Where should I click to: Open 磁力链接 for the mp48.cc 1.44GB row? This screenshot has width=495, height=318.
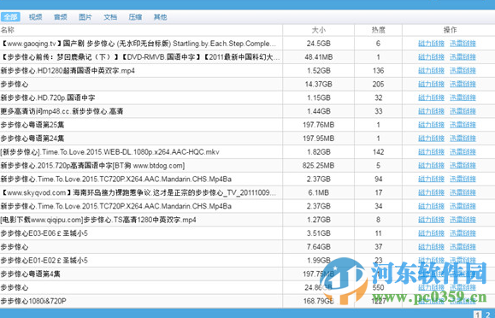[431, 111]
